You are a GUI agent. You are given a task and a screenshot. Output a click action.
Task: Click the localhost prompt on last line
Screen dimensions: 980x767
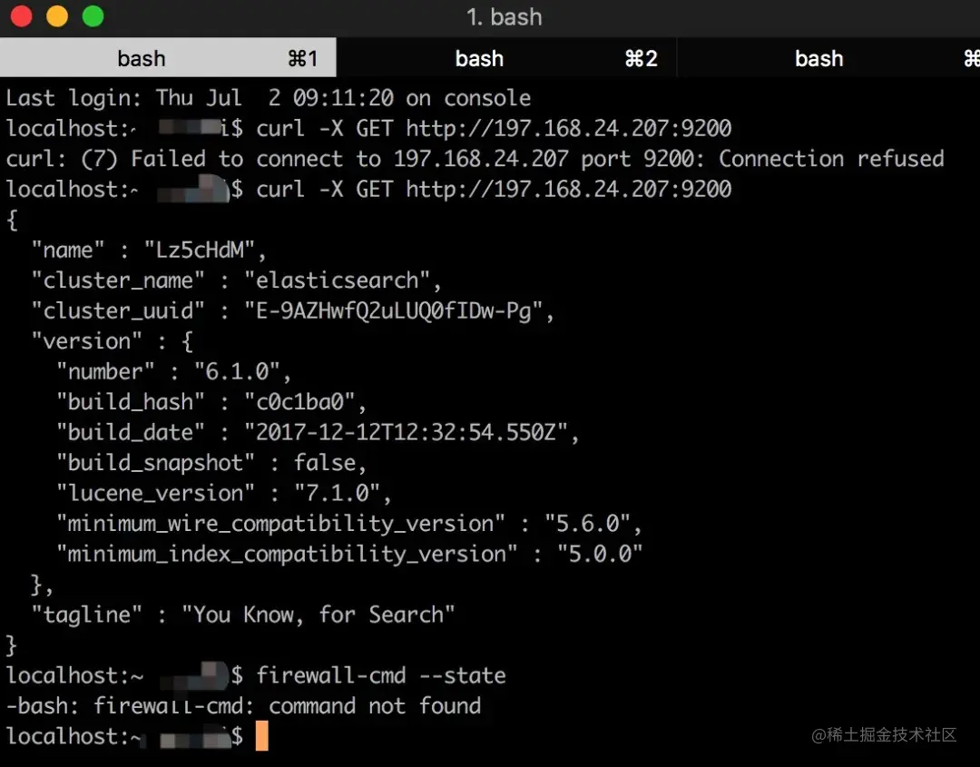tap(73, 736)
